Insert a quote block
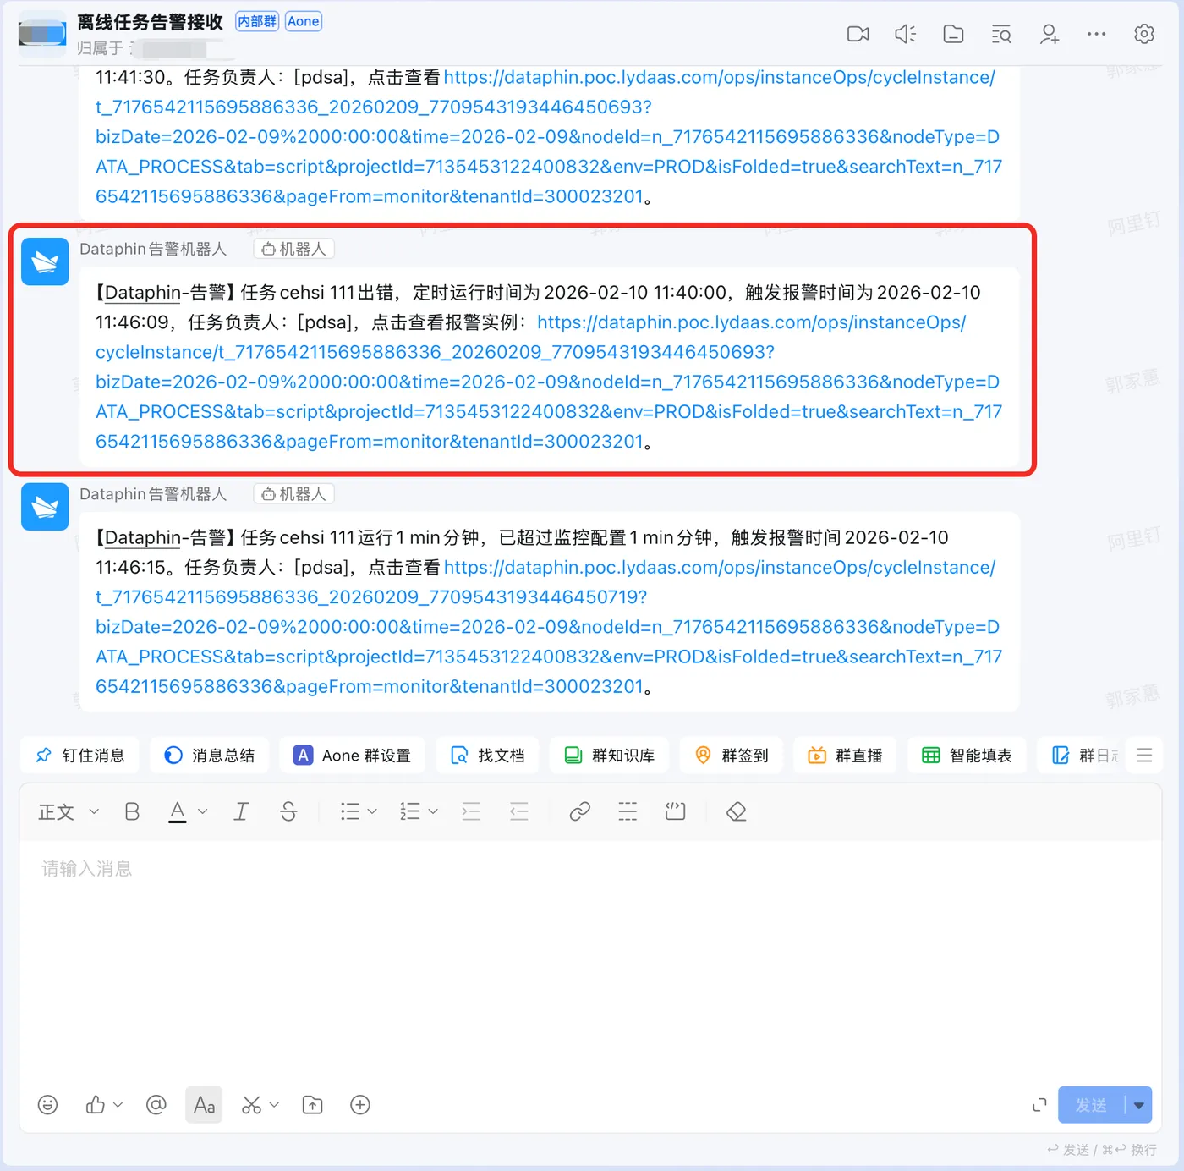 coord(675,812)
